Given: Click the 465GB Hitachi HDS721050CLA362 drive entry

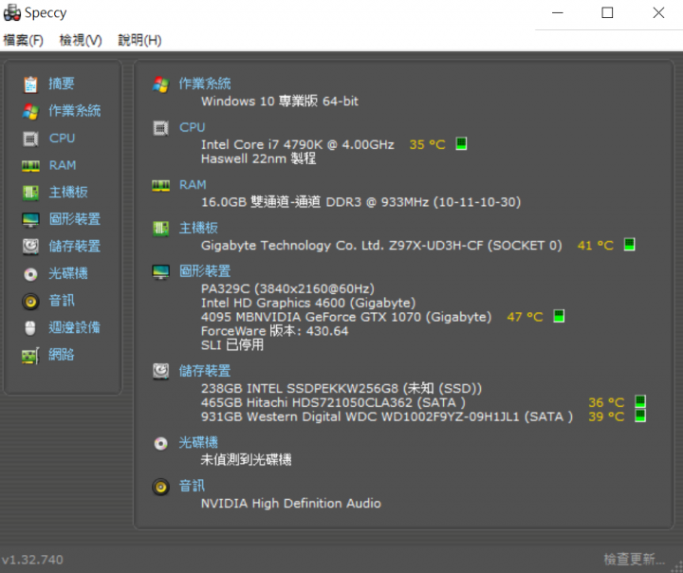Looking at the screenshot, I should [x=333, y=402].
